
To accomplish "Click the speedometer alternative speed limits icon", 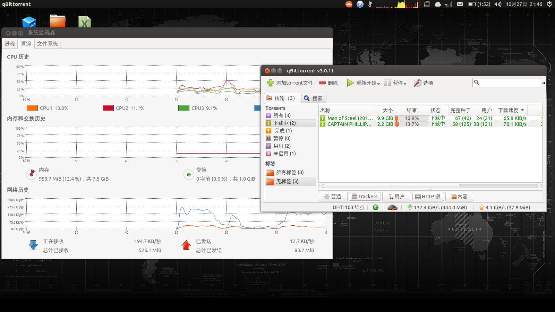I will 392,207.
